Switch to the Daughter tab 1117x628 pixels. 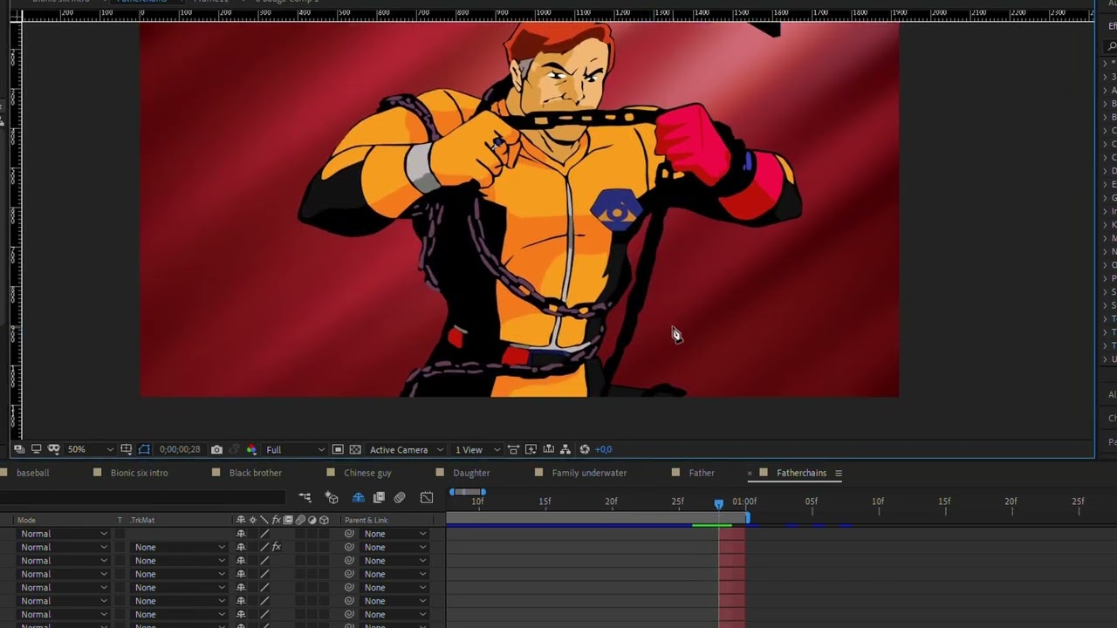click(471, 473)
